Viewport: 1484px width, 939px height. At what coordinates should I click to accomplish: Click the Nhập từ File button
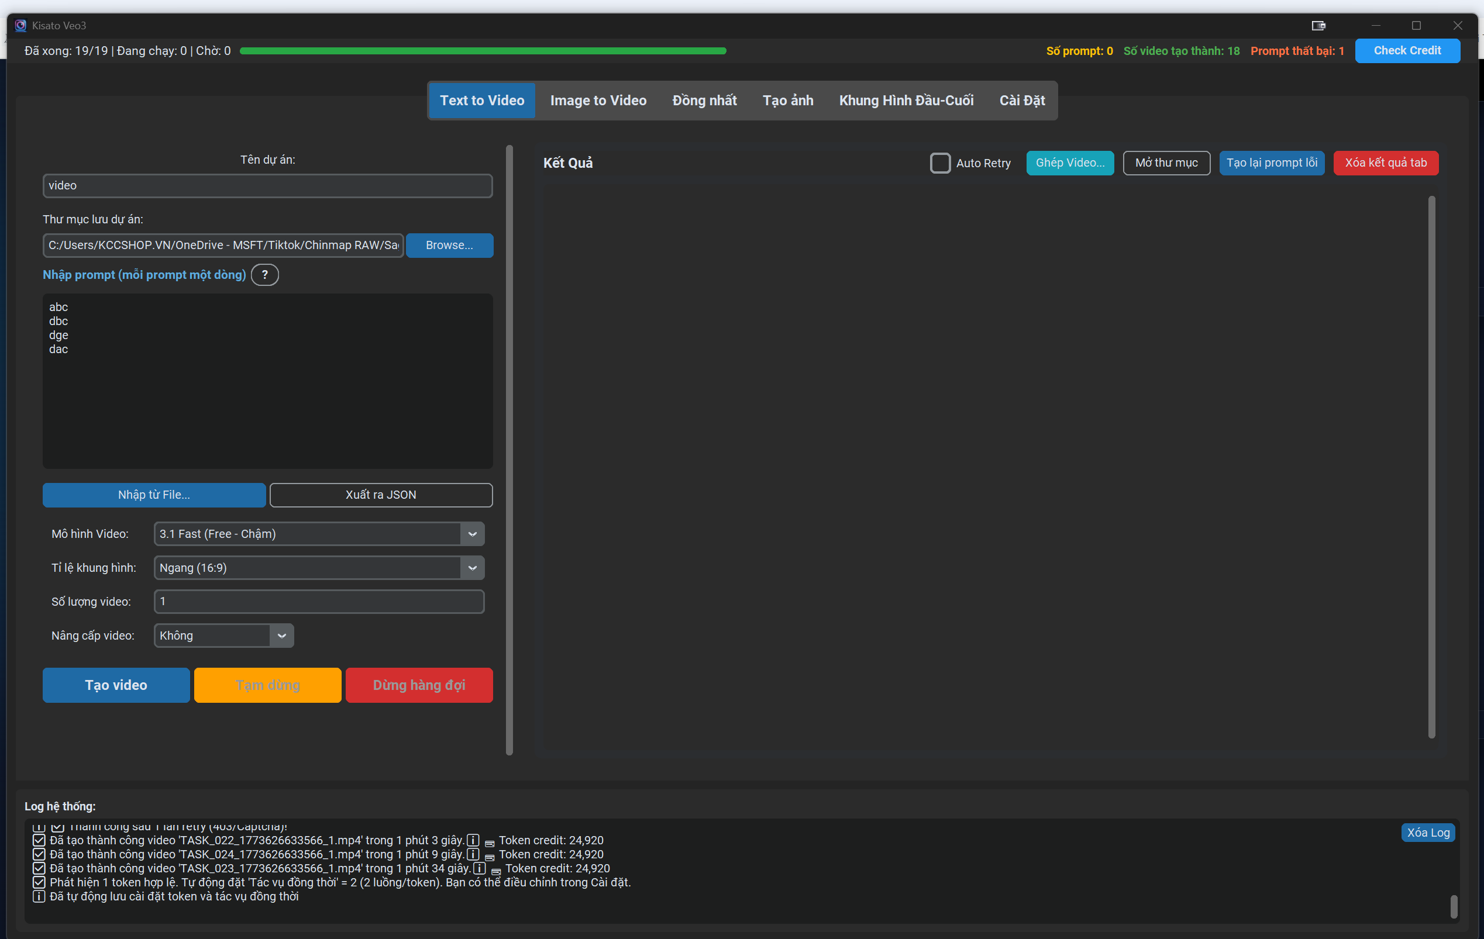[x=154, y=495]
